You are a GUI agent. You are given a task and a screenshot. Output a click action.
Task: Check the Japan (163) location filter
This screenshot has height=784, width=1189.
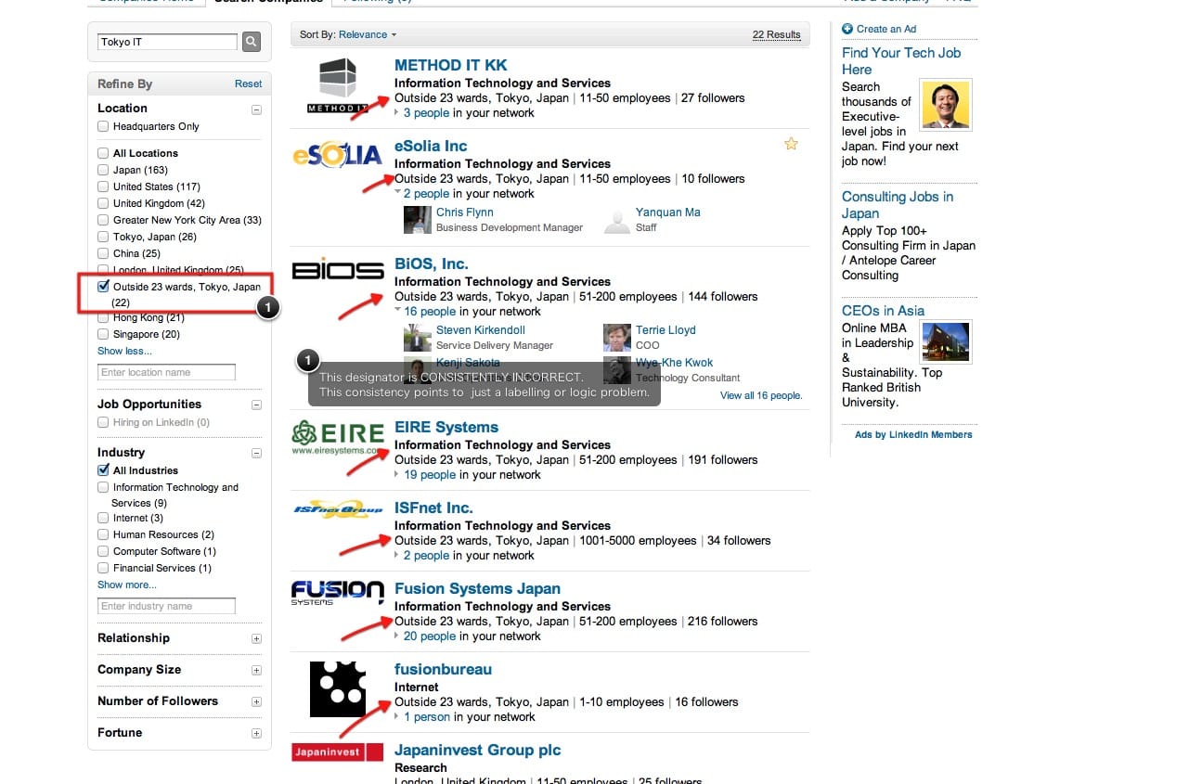103,170
